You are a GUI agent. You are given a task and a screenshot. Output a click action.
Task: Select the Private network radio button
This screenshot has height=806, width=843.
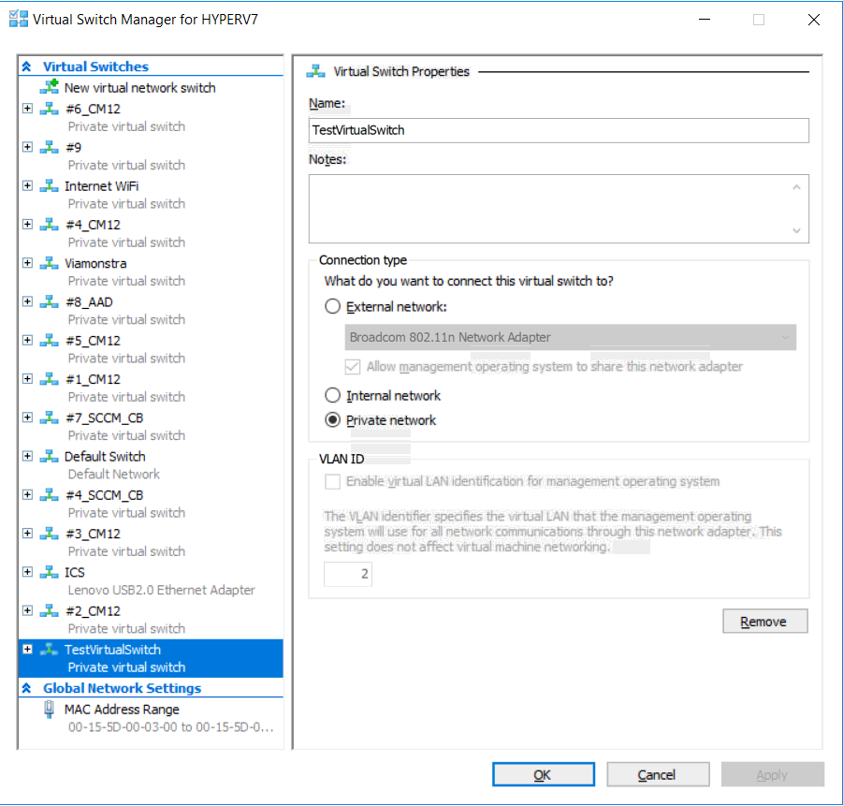pyautogui.click(x=333, y=419)
